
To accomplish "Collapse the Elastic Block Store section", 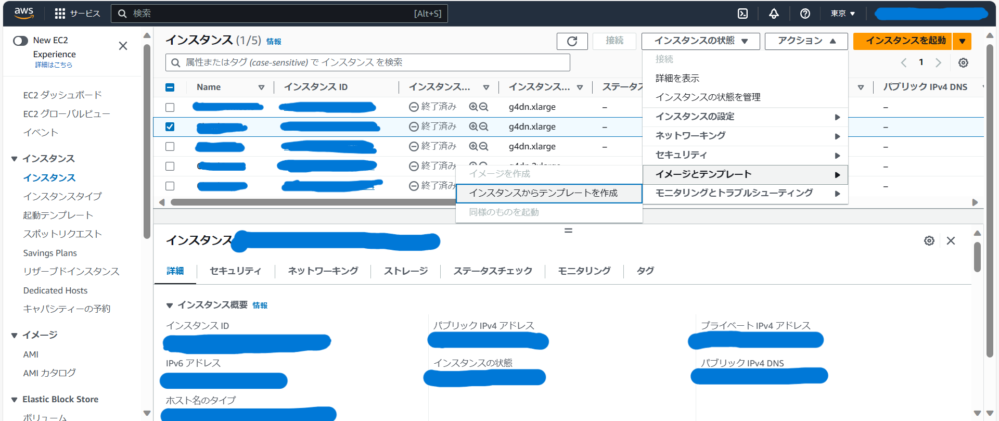I will click(15, 400).
